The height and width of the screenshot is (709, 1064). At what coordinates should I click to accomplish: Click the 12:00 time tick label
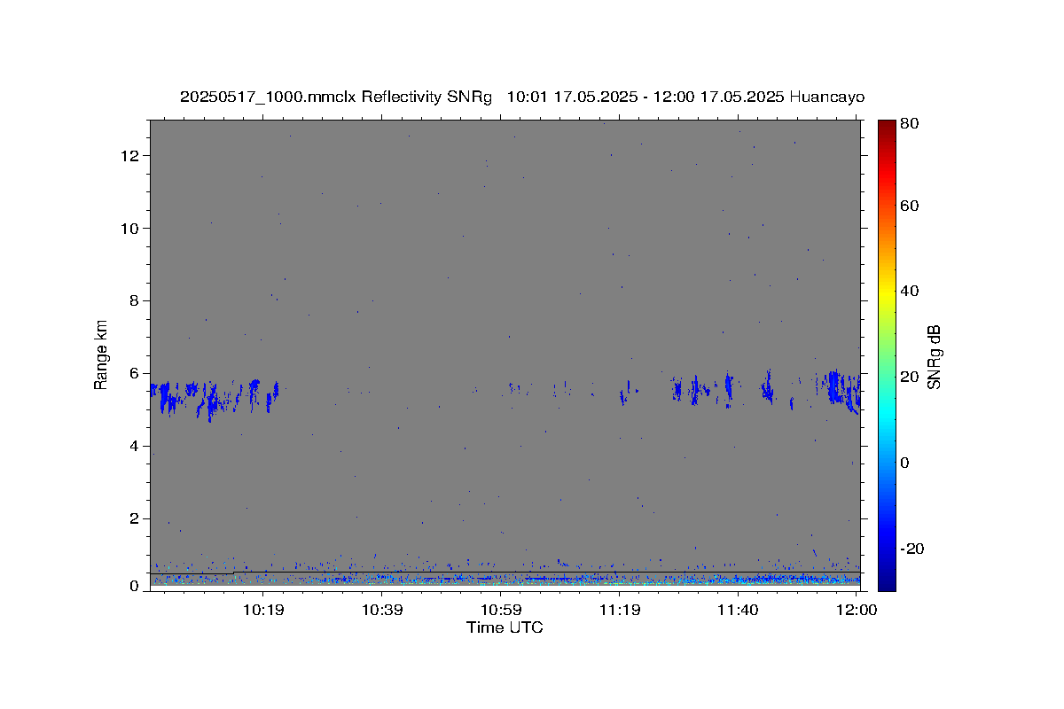tap(857, 610)
